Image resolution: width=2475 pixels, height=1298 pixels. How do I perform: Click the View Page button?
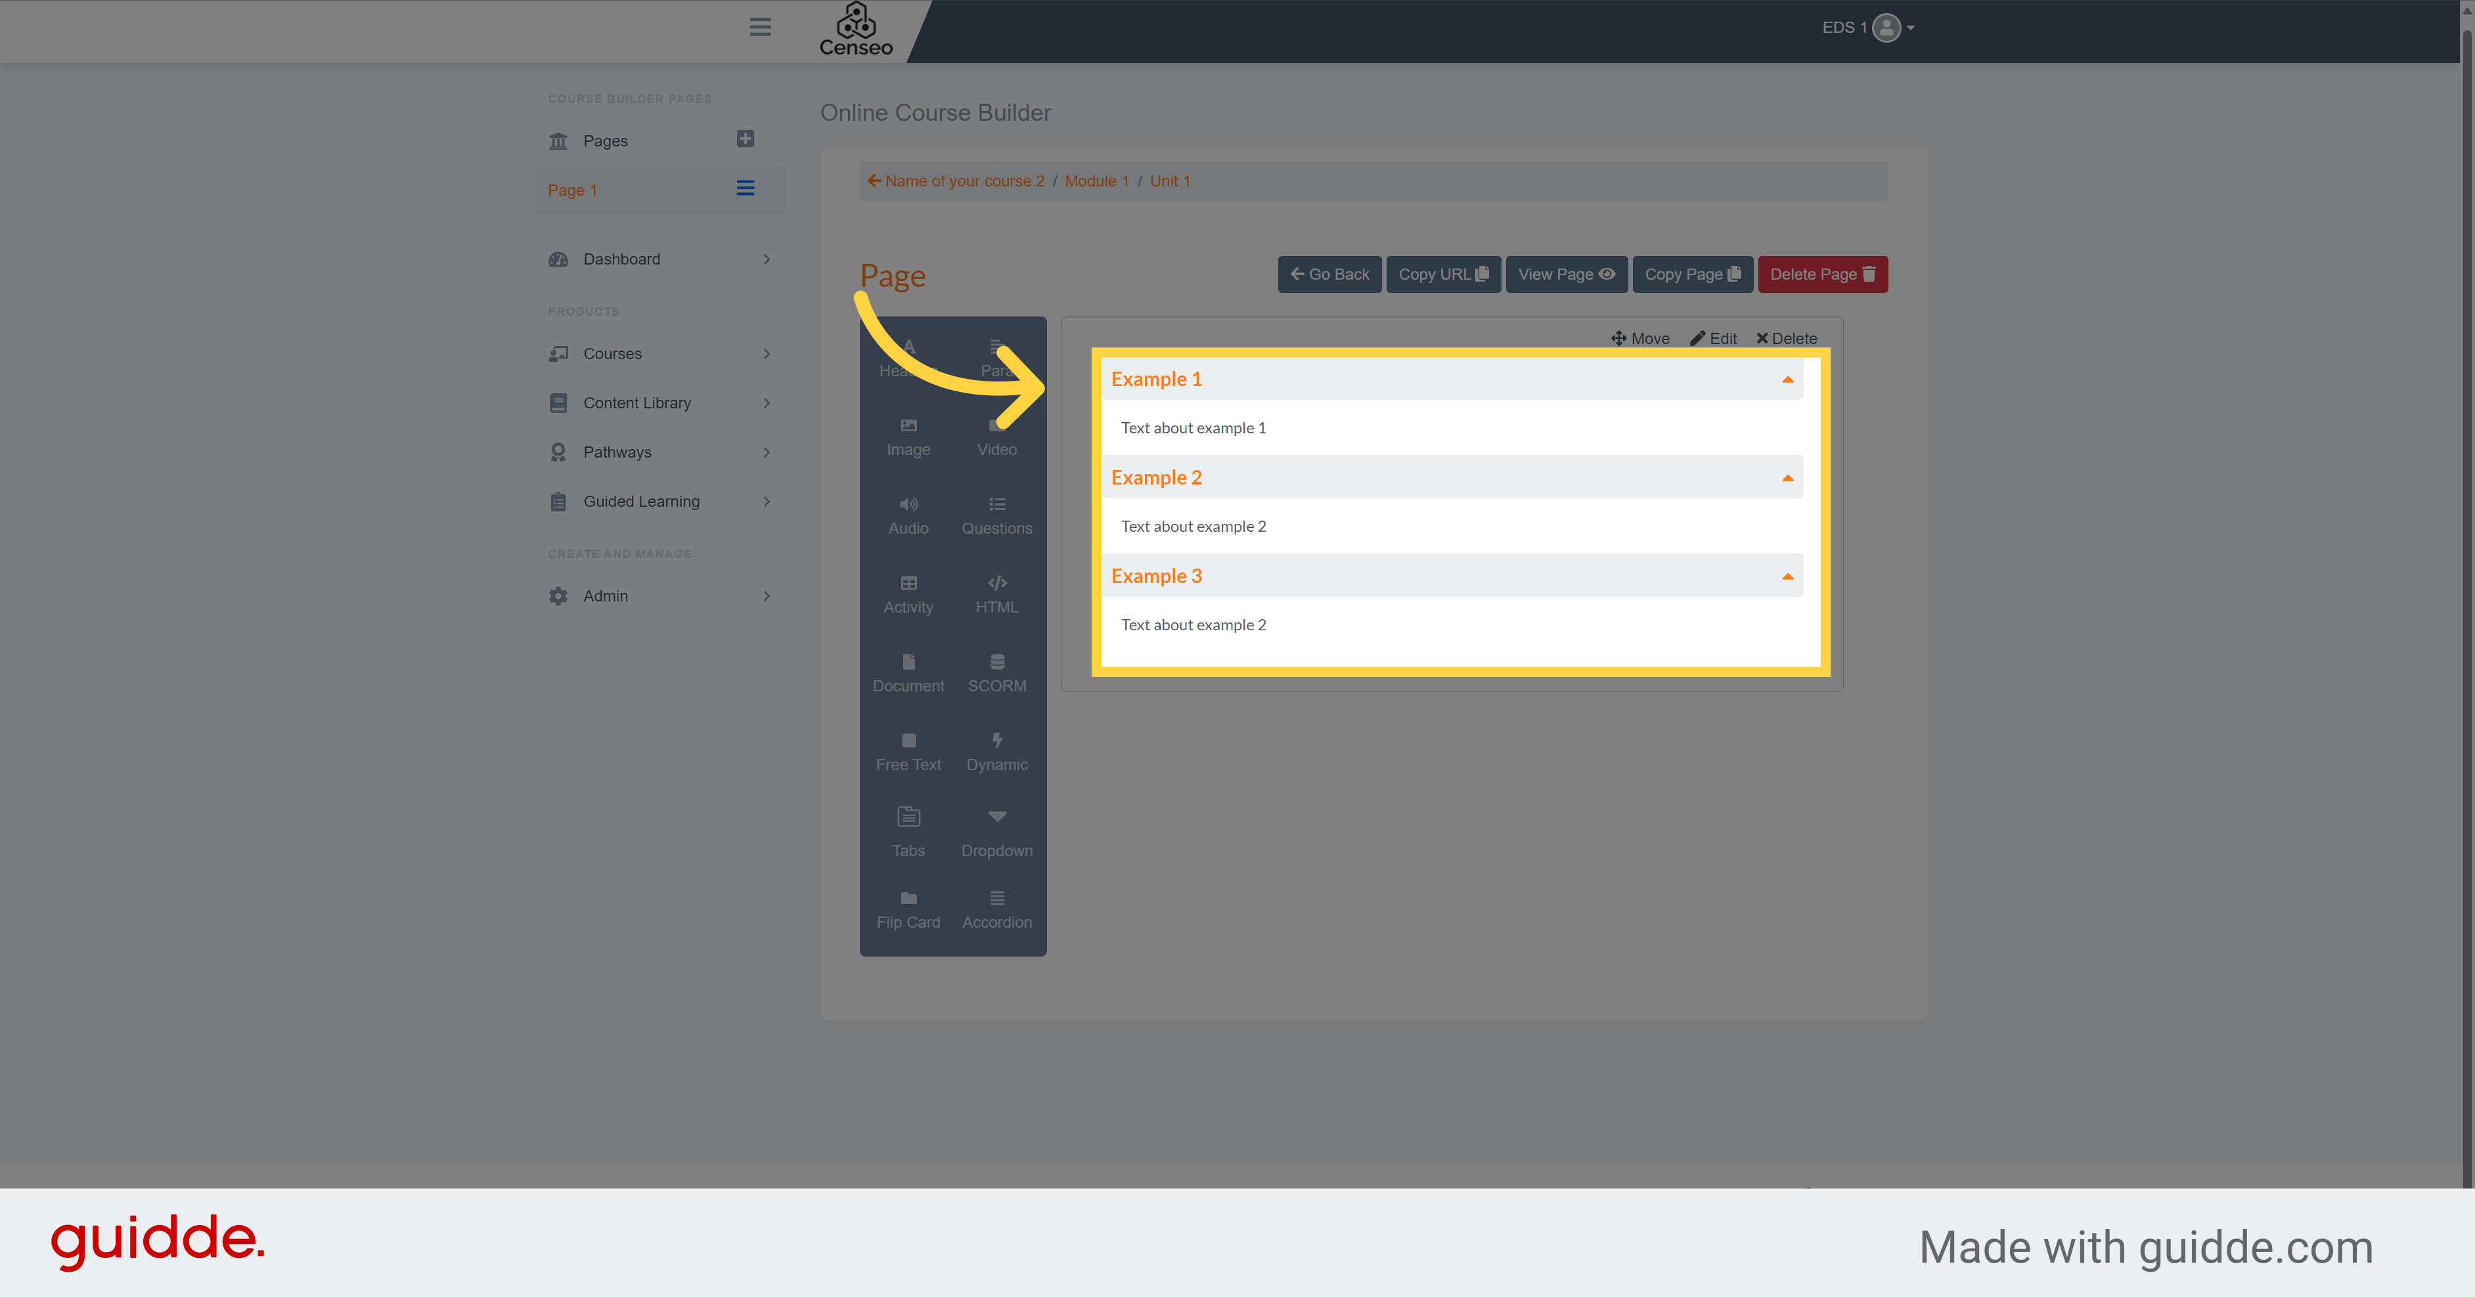[x=1566, y=274]
